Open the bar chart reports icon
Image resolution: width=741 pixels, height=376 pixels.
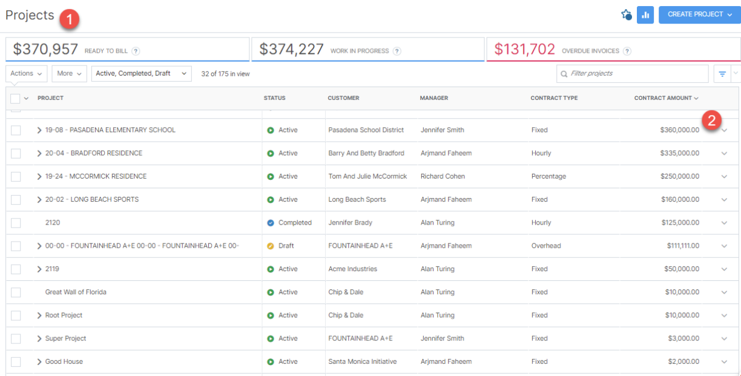tap(645, 15)
